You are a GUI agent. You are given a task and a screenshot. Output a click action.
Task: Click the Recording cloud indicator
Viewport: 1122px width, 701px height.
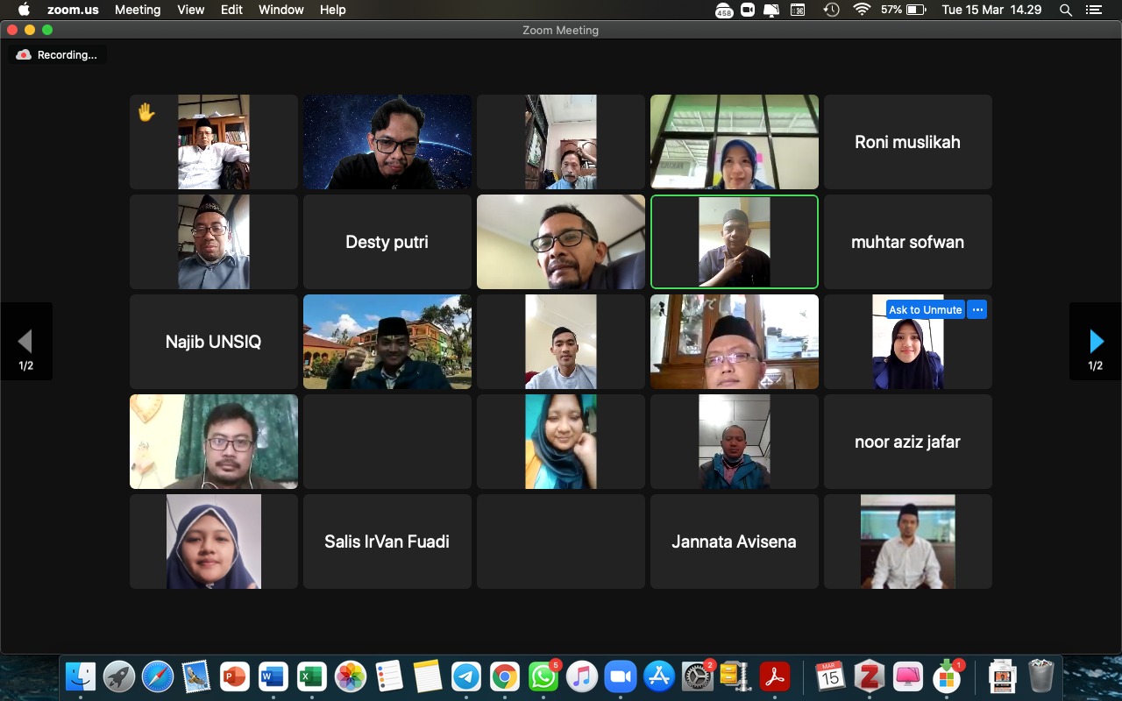coord(57,54)
